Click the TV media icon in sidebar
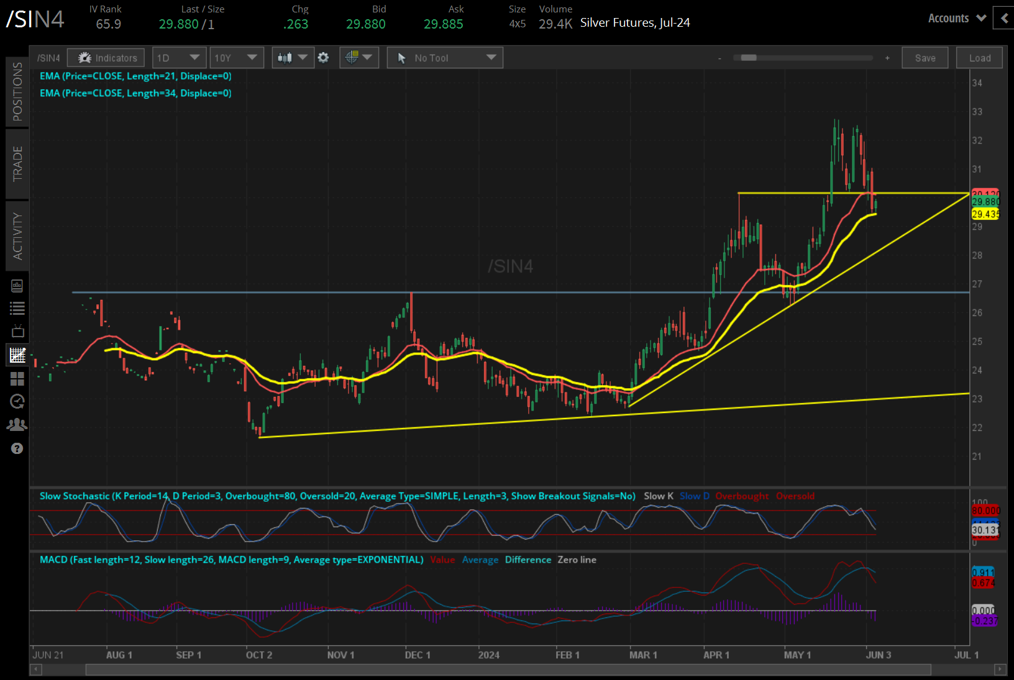This screenshot has height=680, width=1014. pos(17,331)
